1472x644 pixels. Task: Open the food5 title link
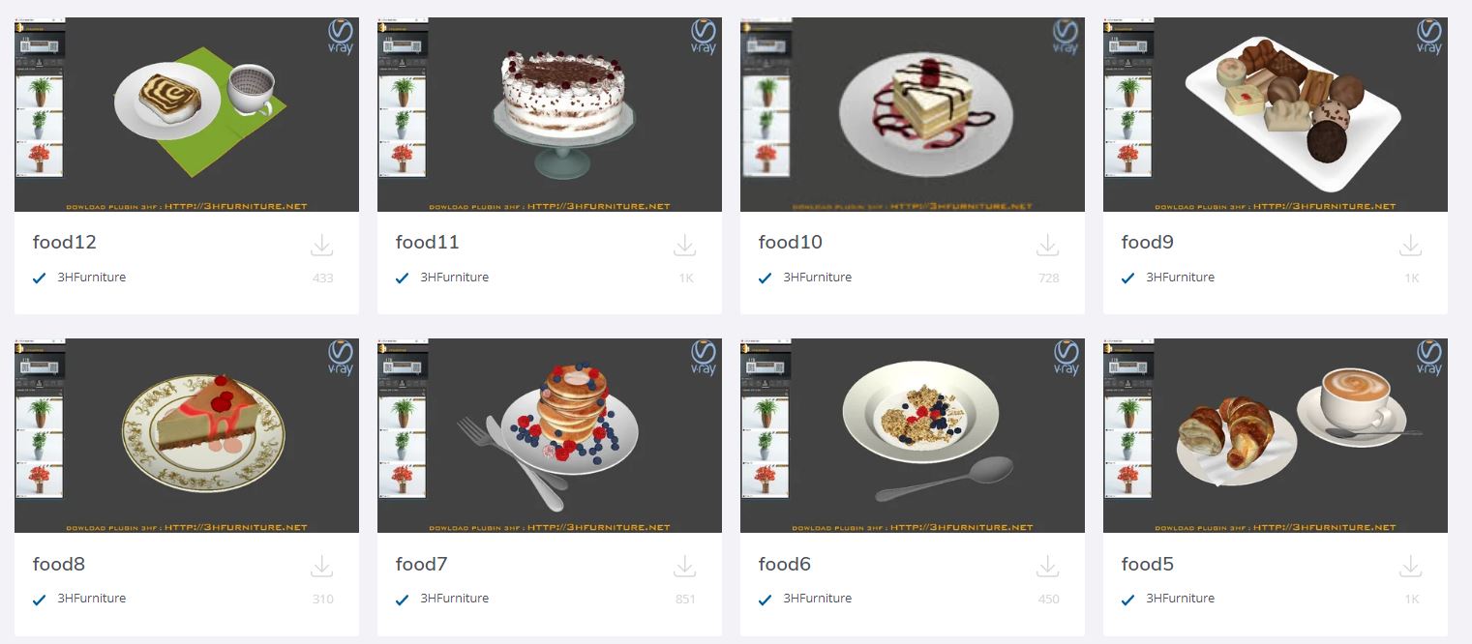(1148, 564)
